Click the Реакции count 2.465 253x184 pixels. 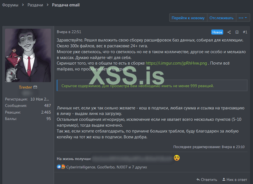click(x=46, y=112)
